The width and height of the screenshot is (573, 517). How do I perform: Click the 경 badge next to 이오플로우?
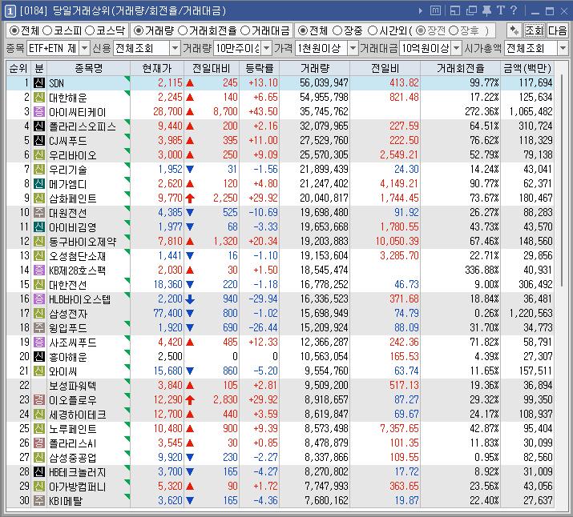[x=39, y=400]
